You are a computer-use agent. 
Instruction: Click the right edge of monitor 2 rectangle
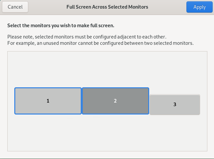pos(148,101)
